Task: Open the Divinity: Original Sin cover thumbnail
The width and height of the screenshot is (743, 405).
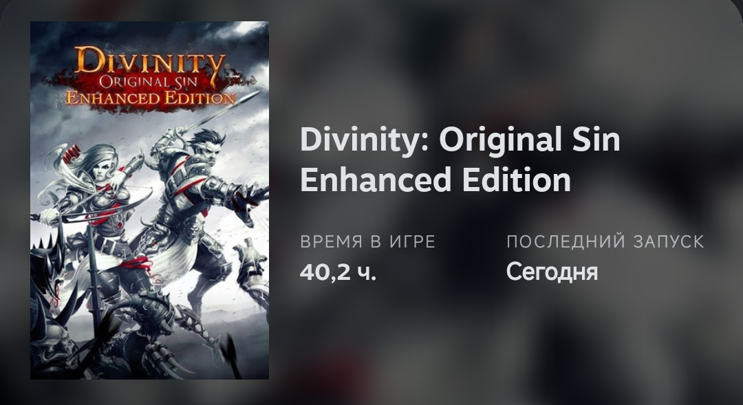Action: coord(150,200)
